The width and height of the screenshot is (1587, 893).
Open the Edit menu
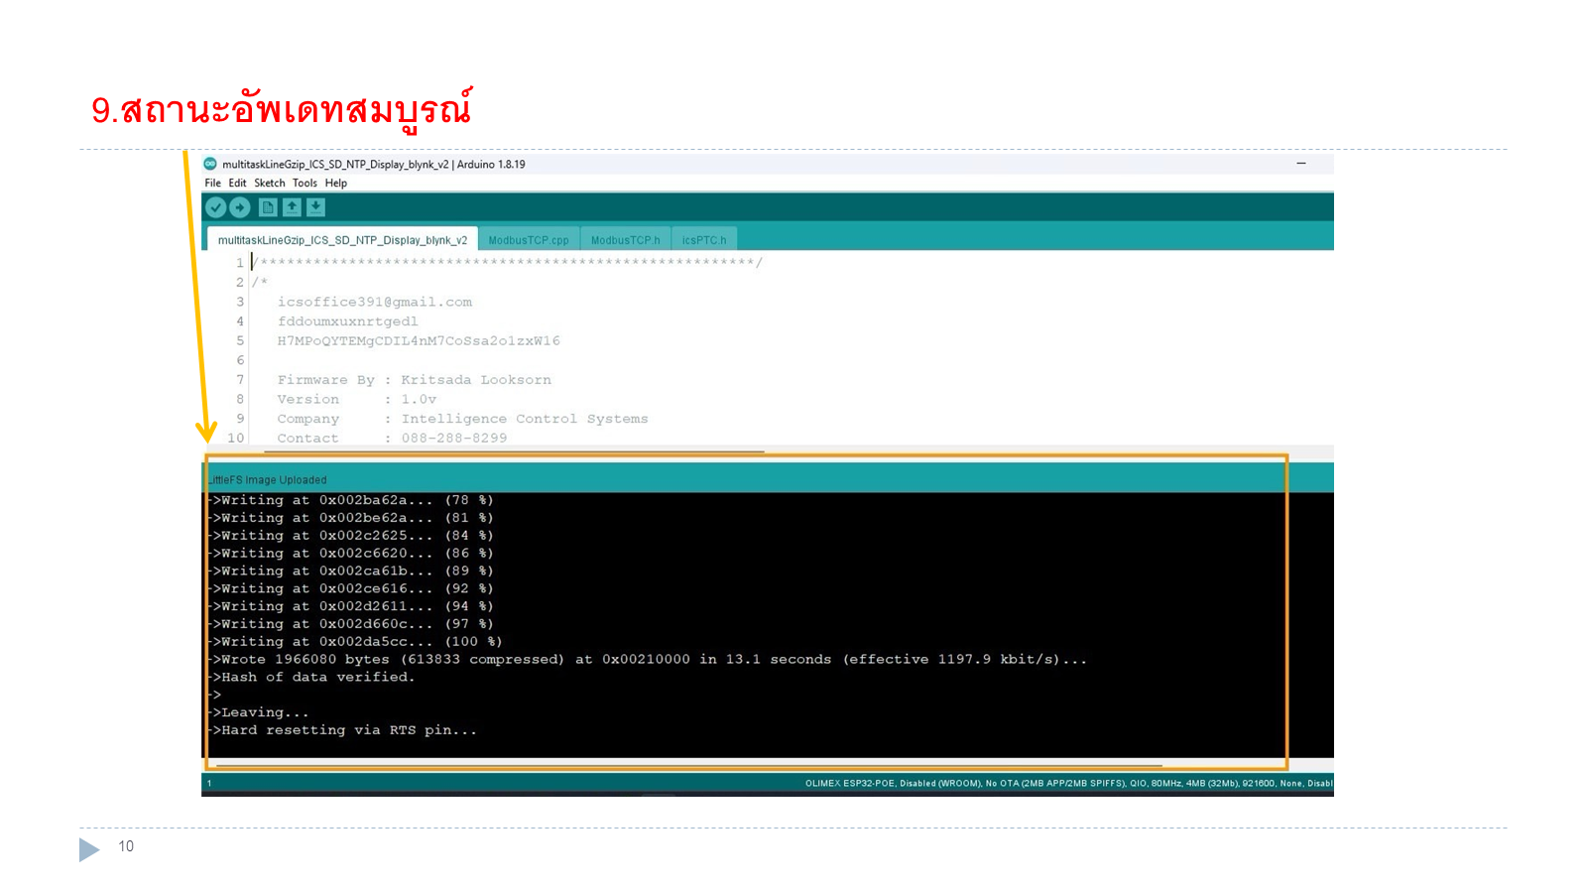[x=237, y=183]
